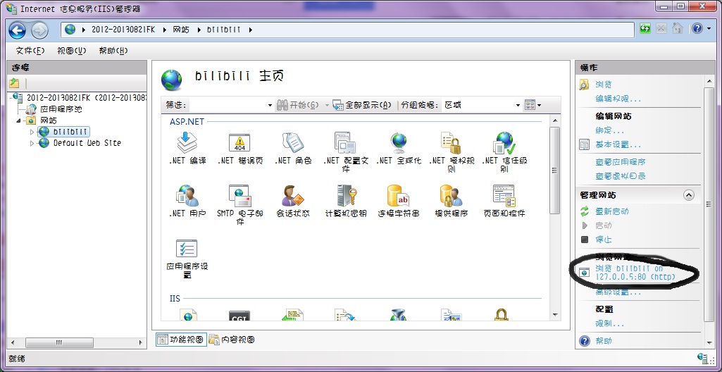Open the .NET 全球化 globe icon

(398, 142)
